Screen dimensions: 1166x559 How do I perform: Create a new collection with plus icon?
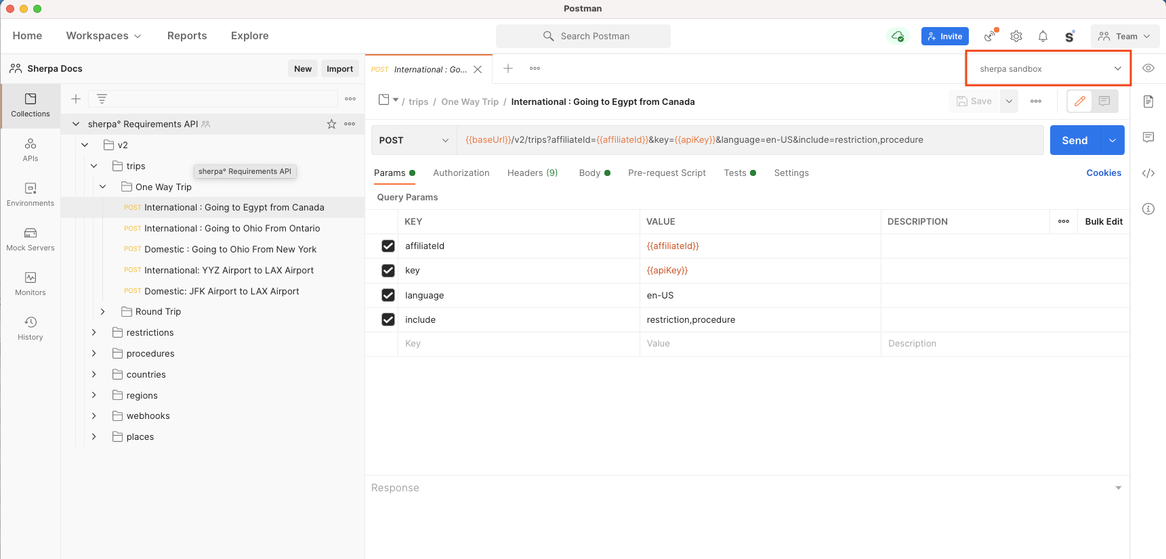tap(76, 99)
